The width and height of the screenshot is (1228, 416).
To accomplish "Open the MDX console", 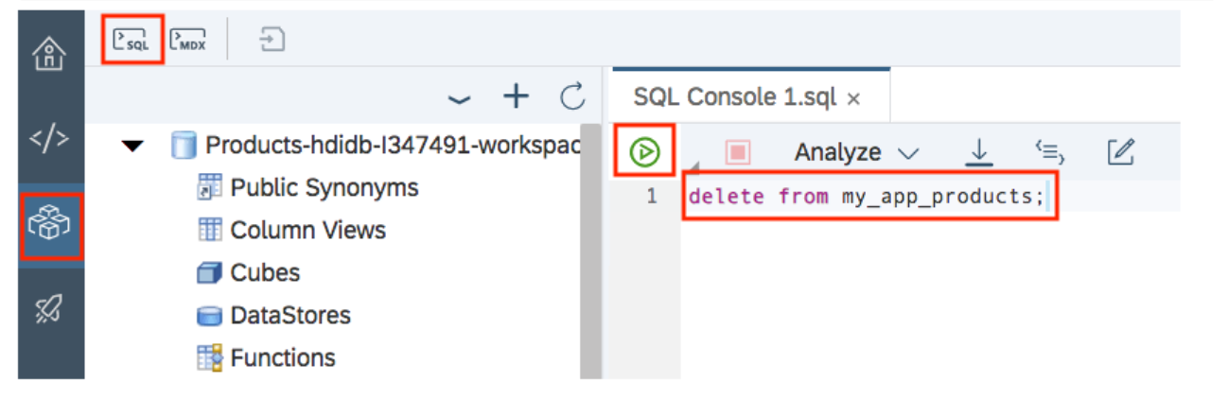I will point(187,40).
